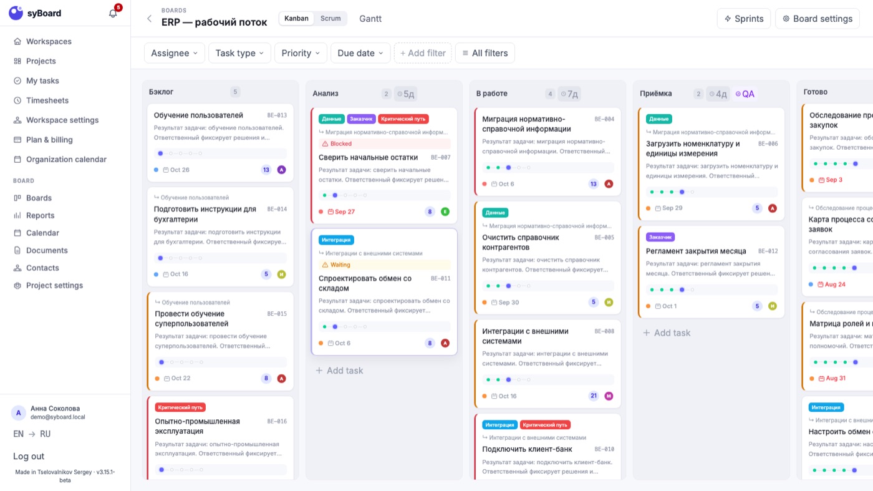Open Timesheets clock icon in sidebar
This screenshot has width=873, height=491.
17,100
